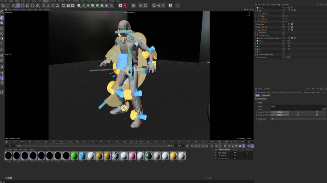
Task: Select the Move tool in the top toolbar
Action: tap(18, 5)
